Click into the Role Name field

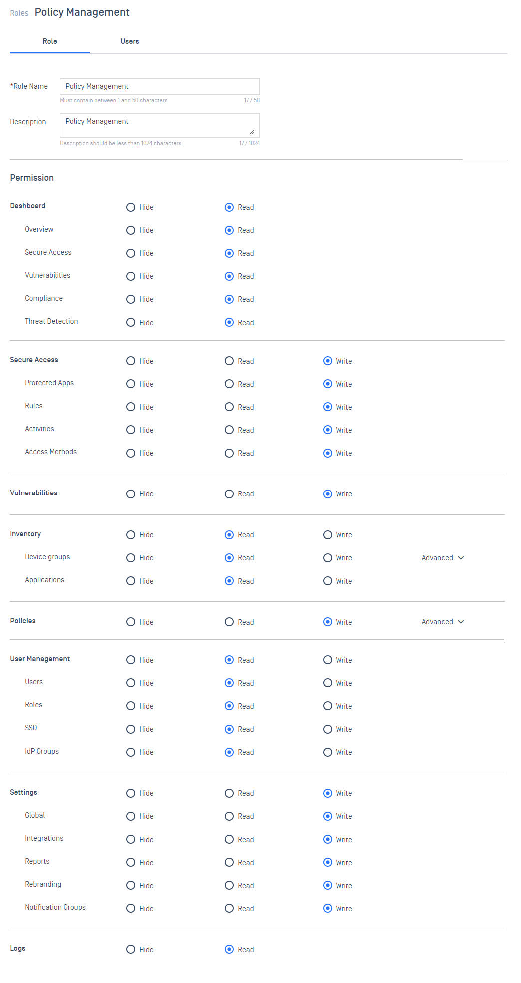coord(160,86)
